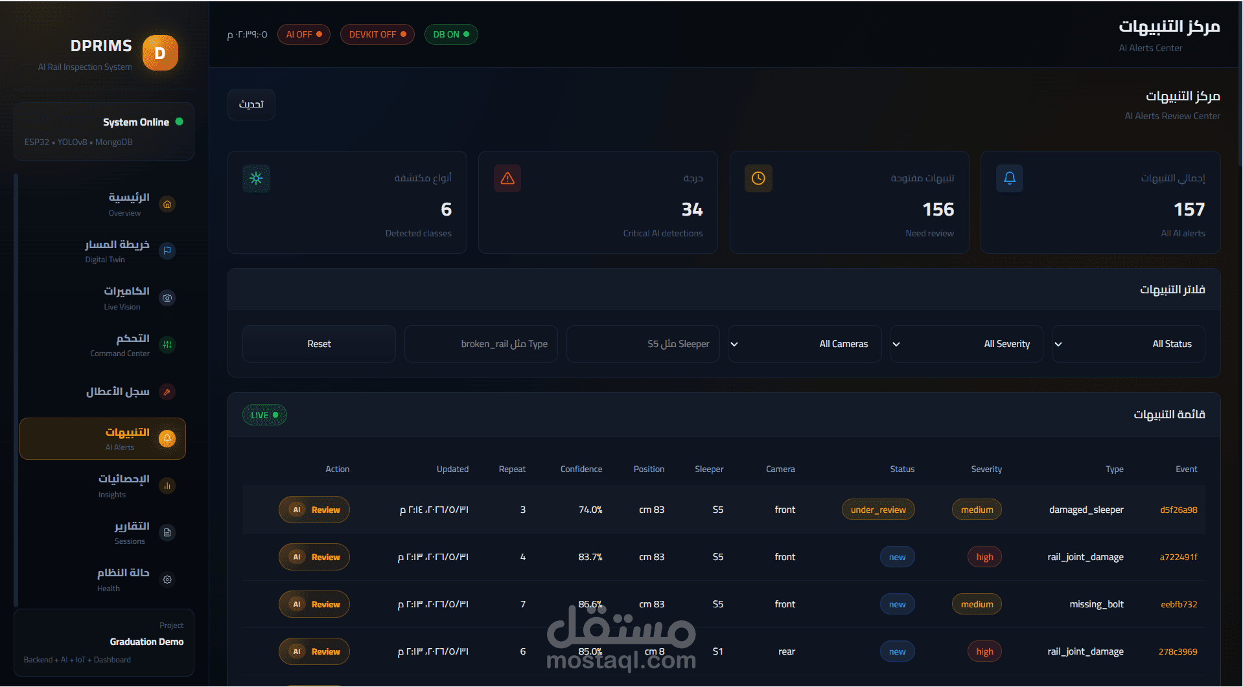Open the Live Vision camera icon
The width and height of the screenshot is (1243, 687).
[167, 298]
